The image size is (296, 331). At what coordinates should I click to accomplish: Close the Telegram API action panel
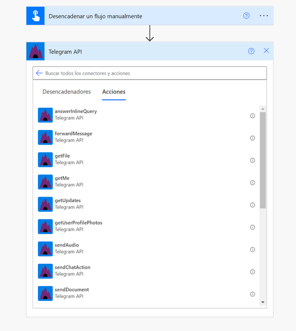[266, 51]
